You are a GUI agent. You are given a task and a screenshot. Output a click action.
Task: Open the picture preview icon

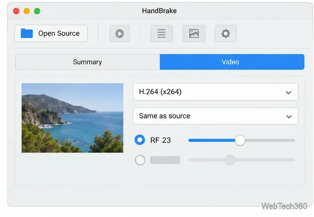pos(194,34)
